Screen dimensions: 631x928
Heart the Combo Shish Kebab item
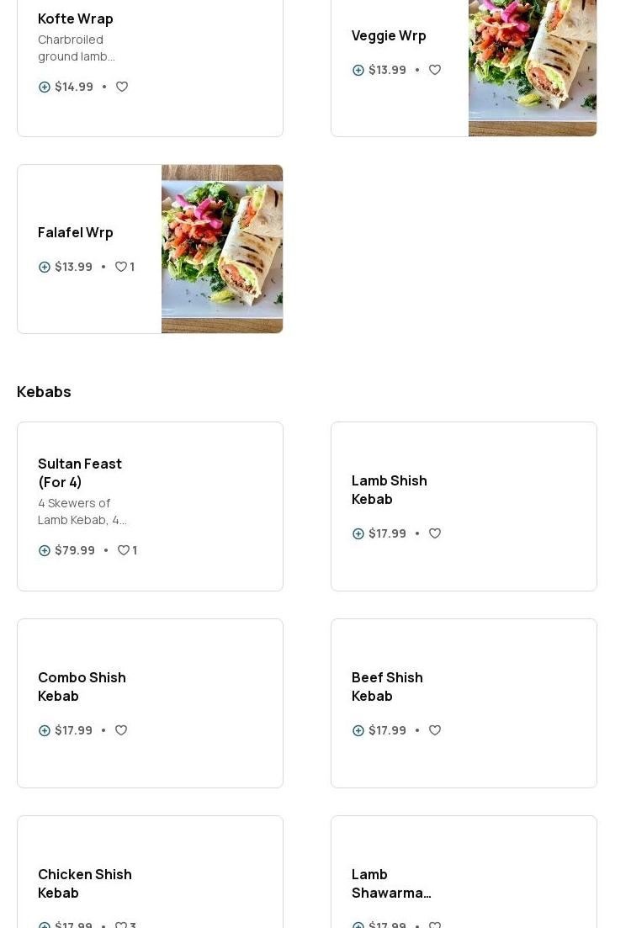[x=121, y=730]
